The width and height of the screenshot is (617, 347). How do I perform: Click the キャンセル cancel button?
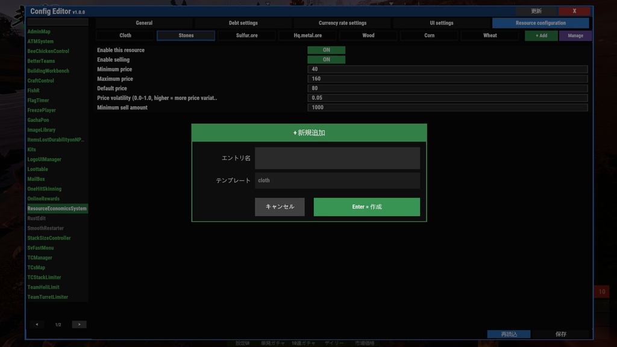coord(280,206)
